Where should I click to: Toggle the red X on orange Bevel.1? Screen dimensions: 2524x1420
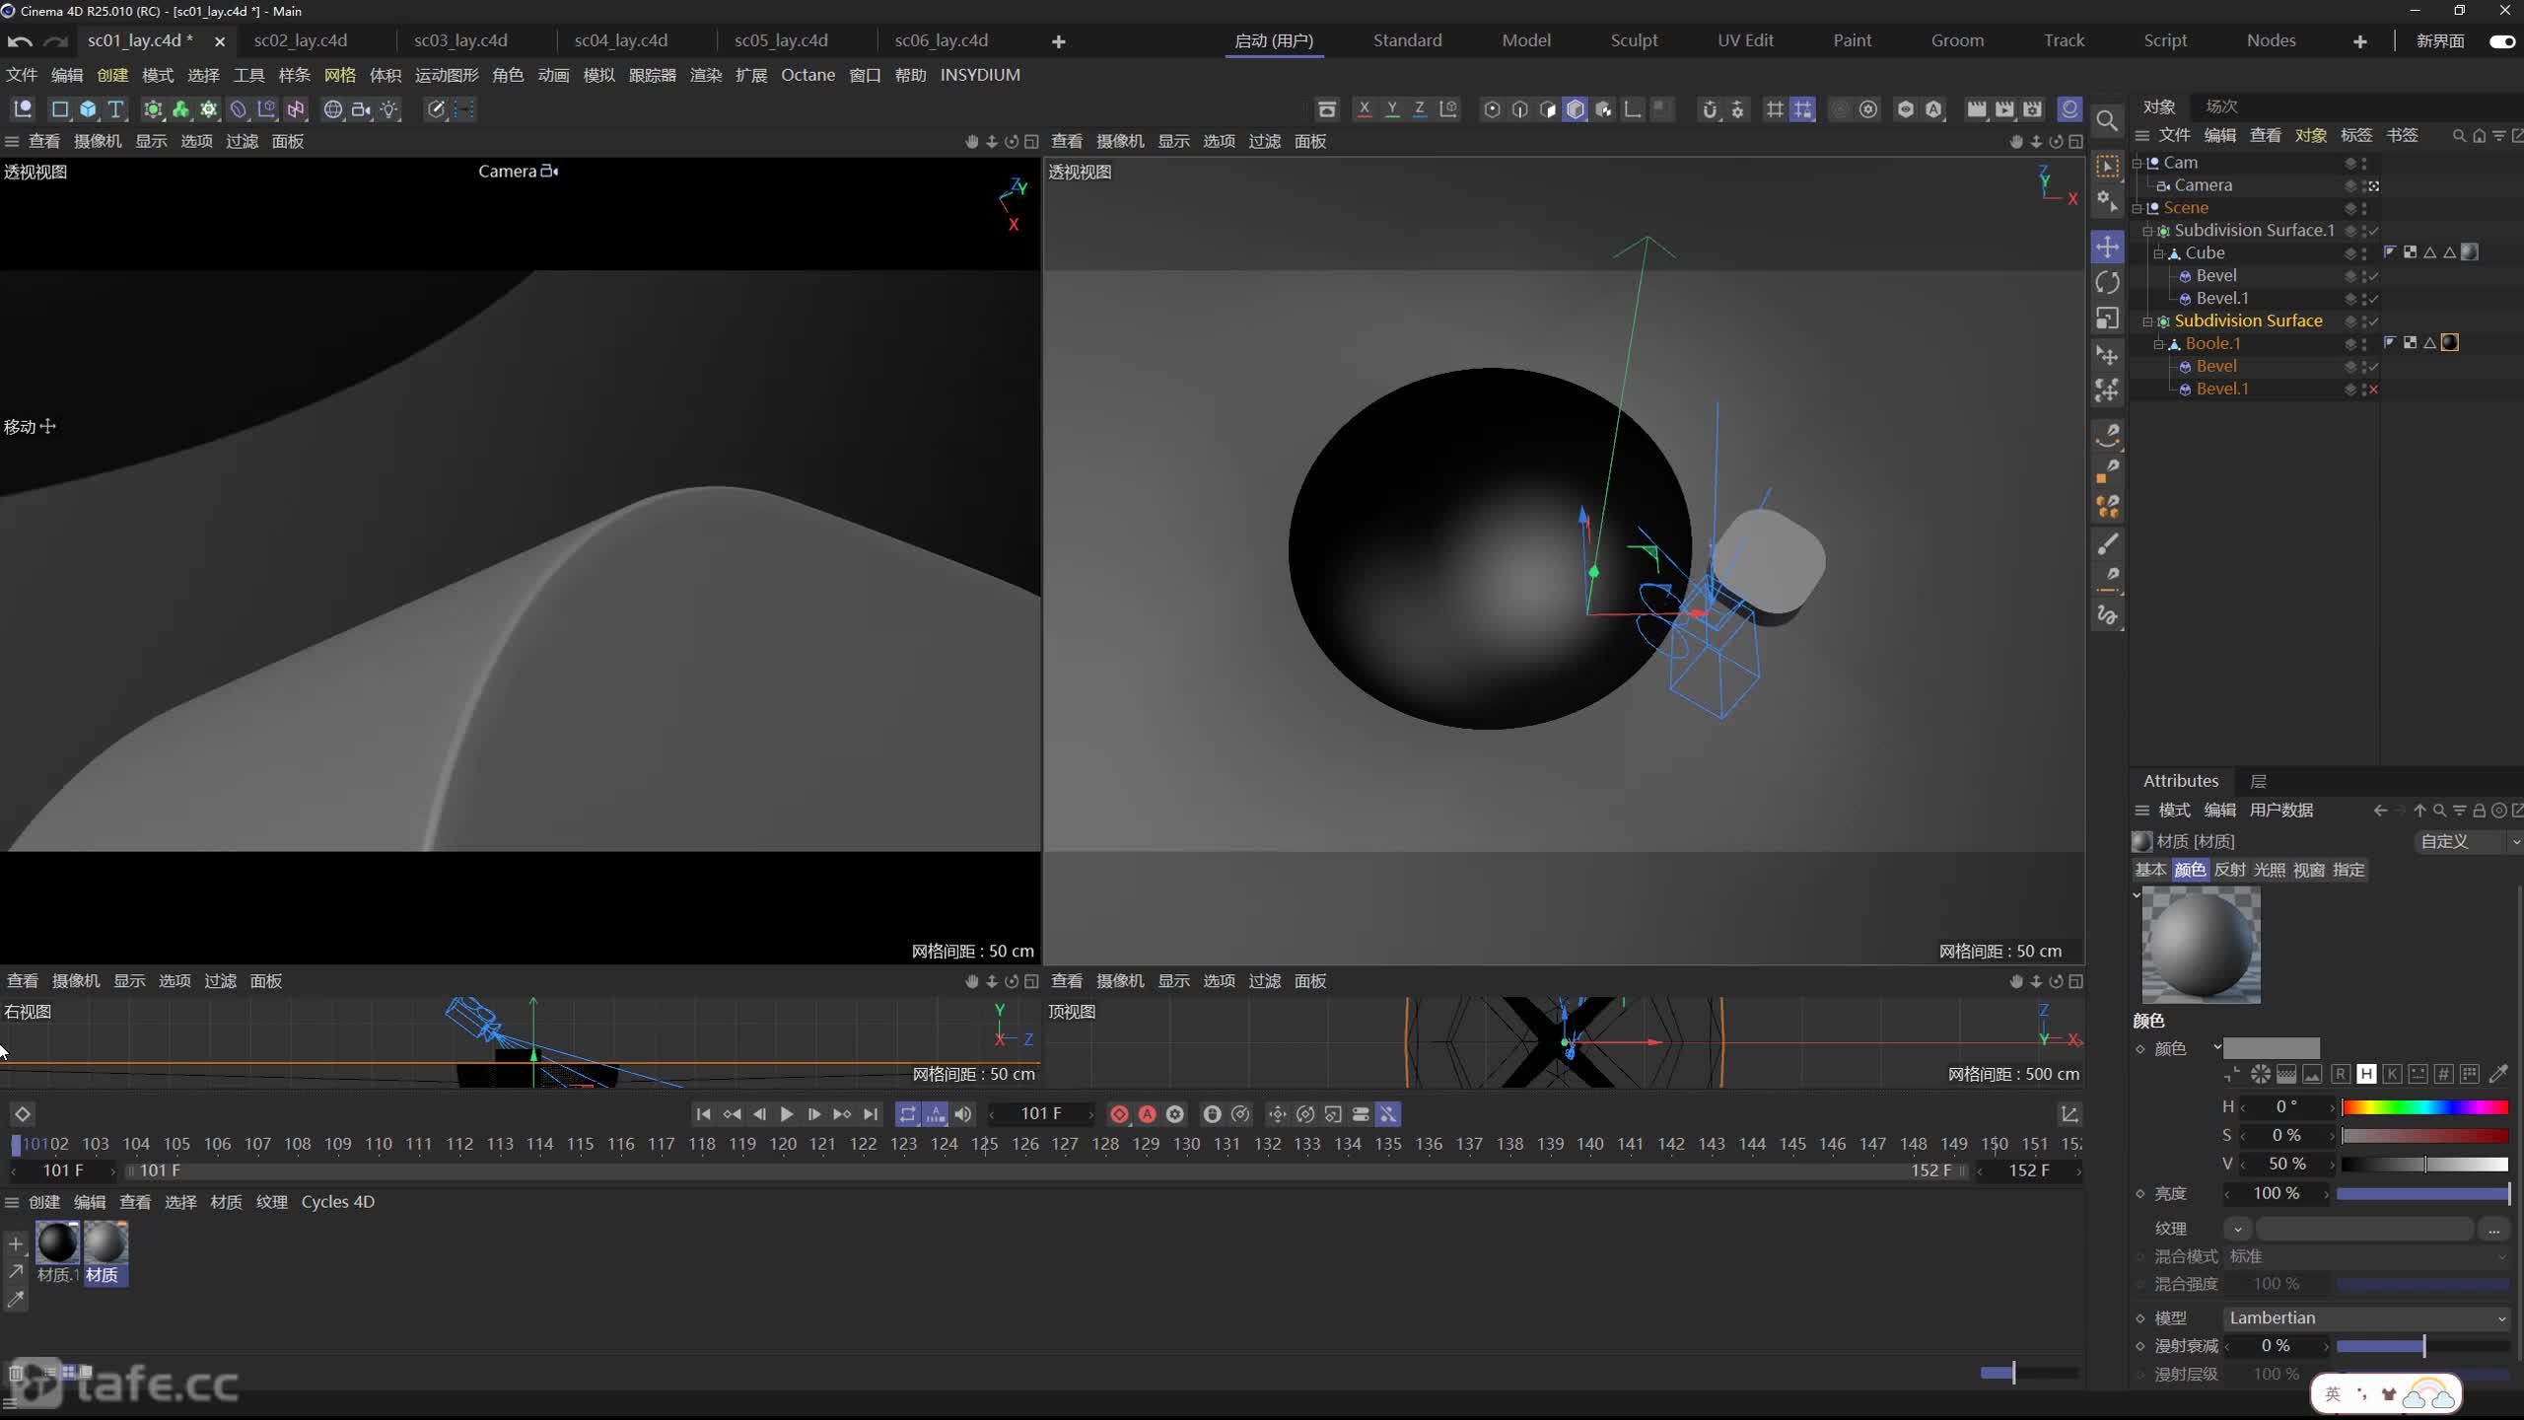(2374, 390)
